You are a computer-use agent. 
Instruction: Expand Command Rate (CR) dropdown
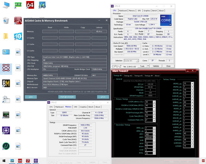click(154, 120)
